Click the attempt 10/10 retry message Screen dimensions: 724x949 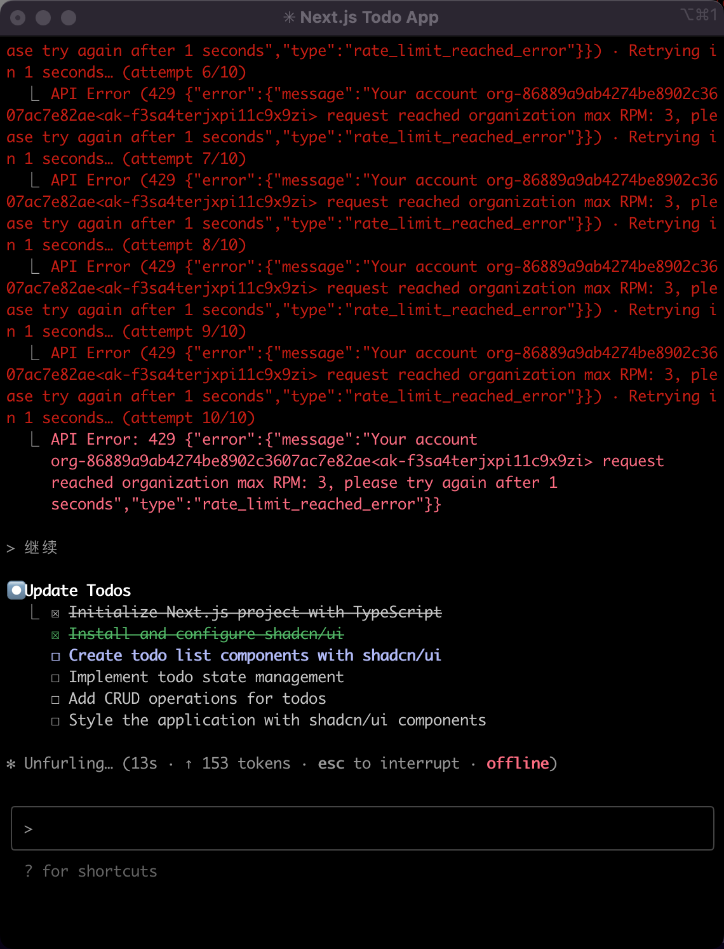point(189,418)
